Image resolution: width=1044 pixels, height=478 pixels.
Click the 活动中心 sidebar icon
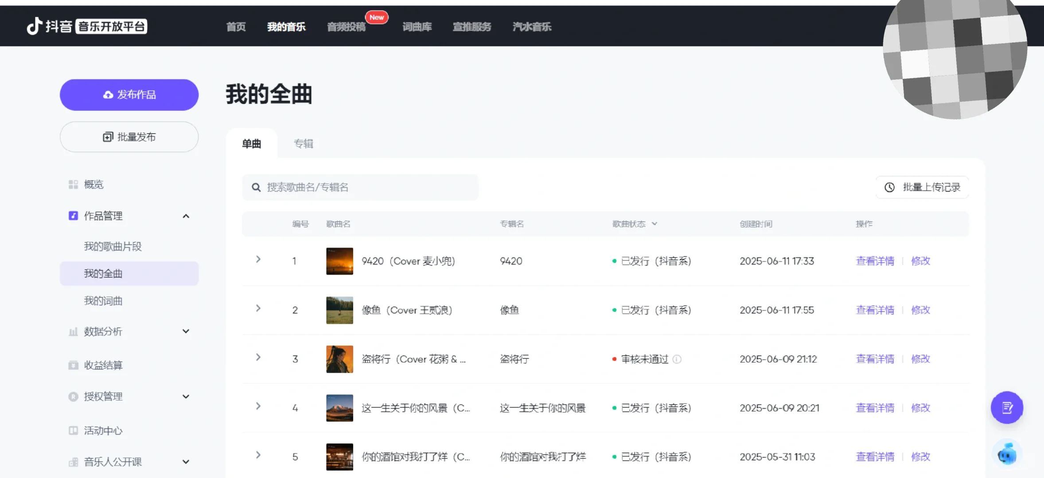coord(73,430)
